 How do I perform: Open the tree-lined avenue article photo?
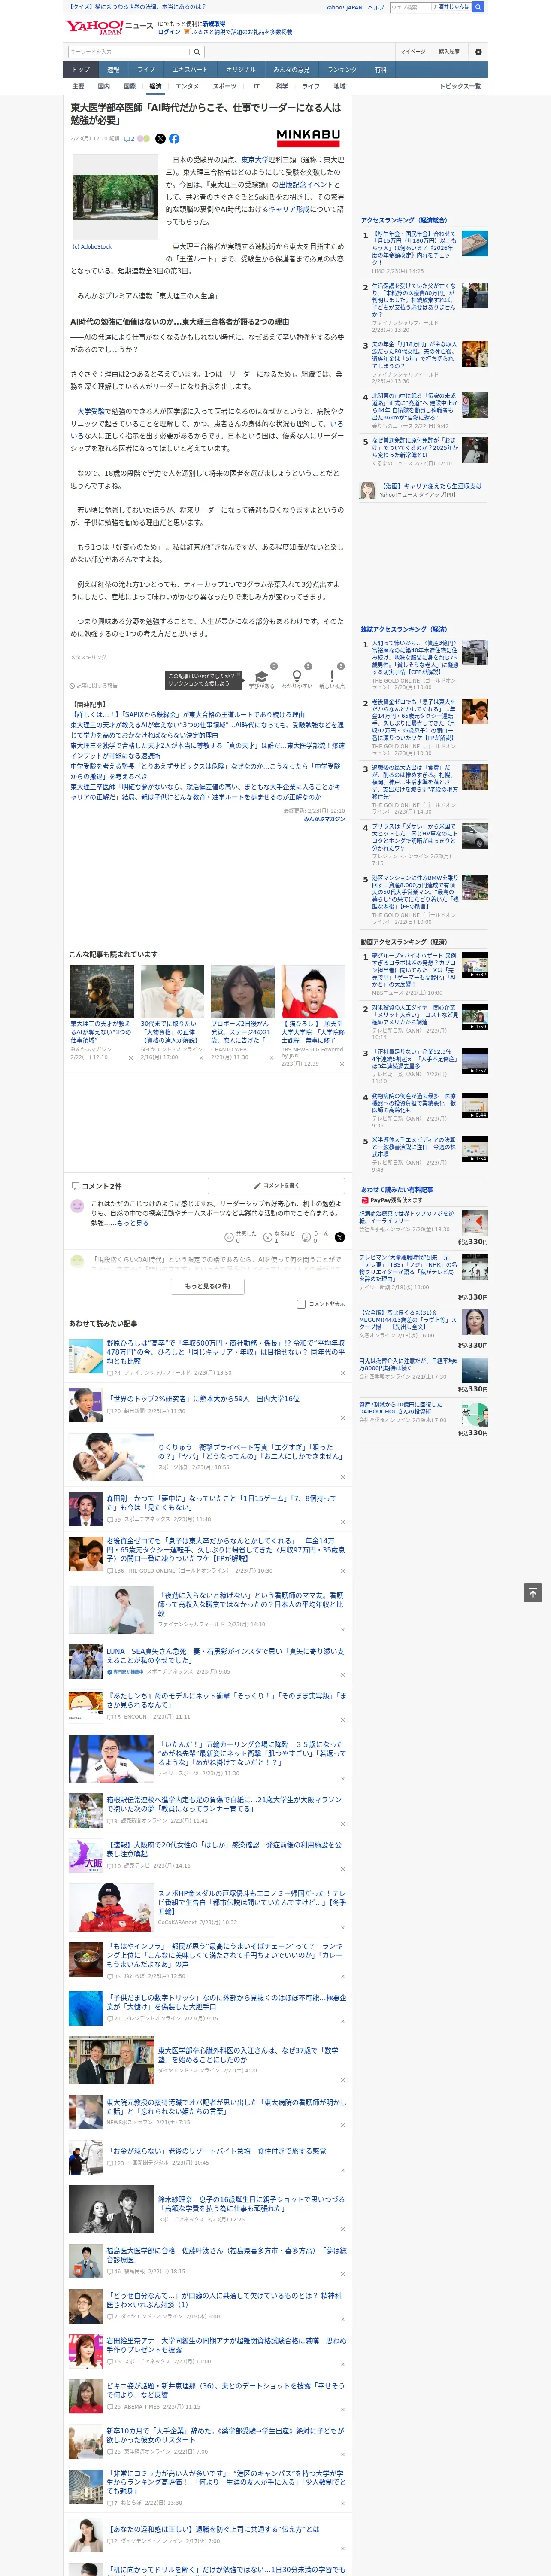point(115,197)
